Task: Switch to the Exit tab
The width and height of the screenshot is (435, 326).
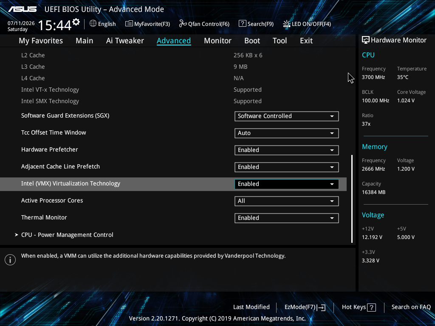Action: 306,41
